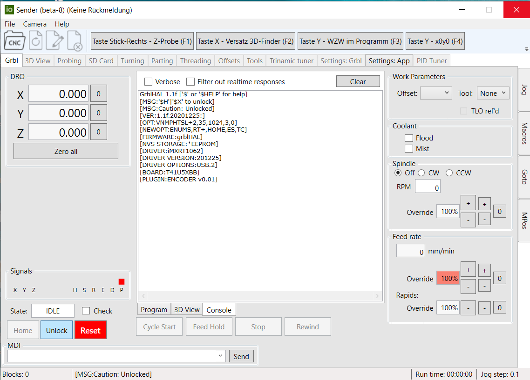Open a CNC file with the folder icon

point(15,41)
